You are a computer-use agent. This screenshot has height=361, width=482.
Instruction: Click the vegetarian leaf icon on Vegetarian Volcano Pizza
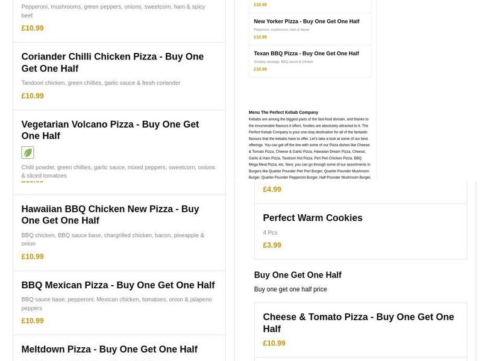tap(28, 152)
